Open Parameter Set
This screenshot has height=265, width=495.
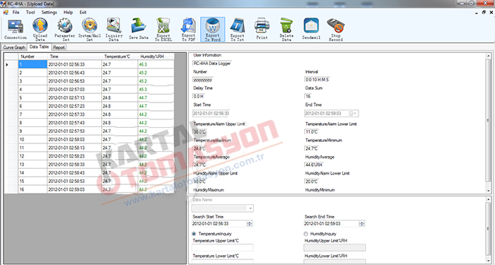click(65, 30)
